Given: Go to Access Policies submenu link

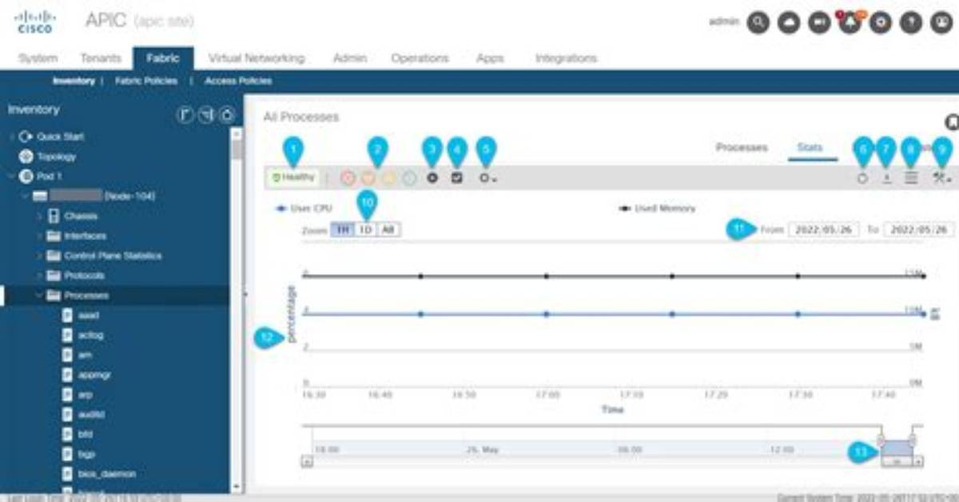Looking at the screenshot, I should [x=238, y=81].
